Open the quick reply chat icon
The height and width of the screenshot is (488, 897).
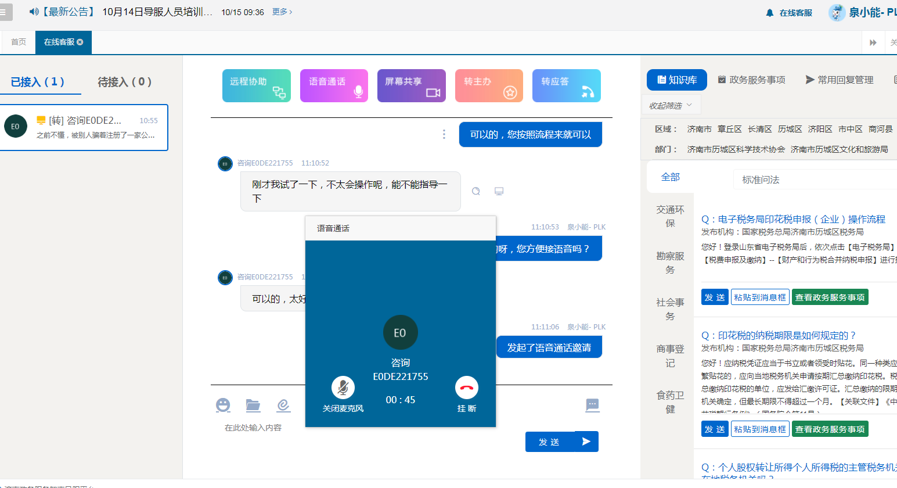point(592,405)
